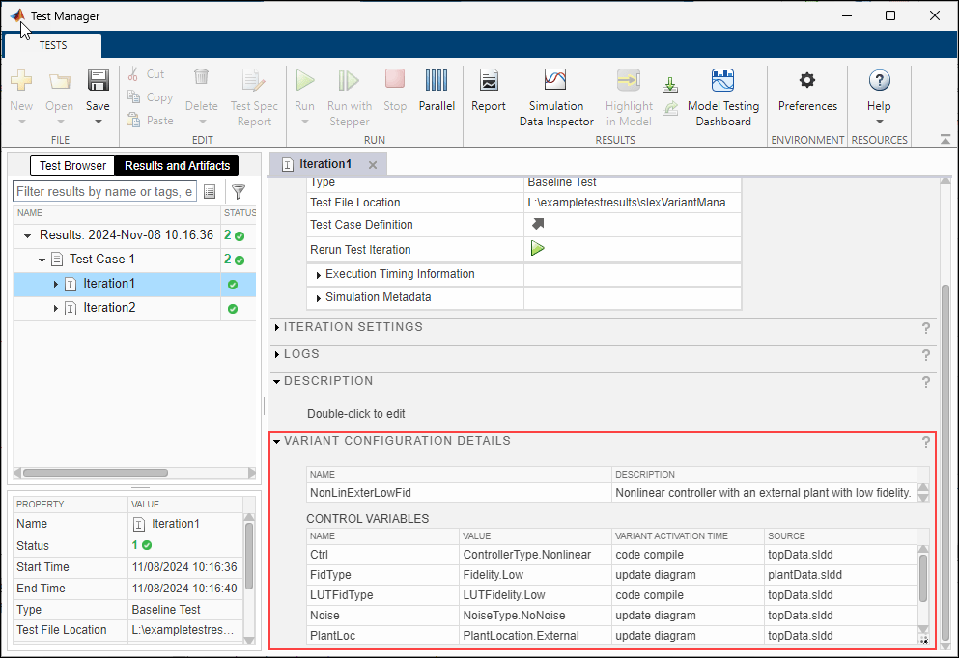
Task: Cut the selected item
Action: point(146,74)
